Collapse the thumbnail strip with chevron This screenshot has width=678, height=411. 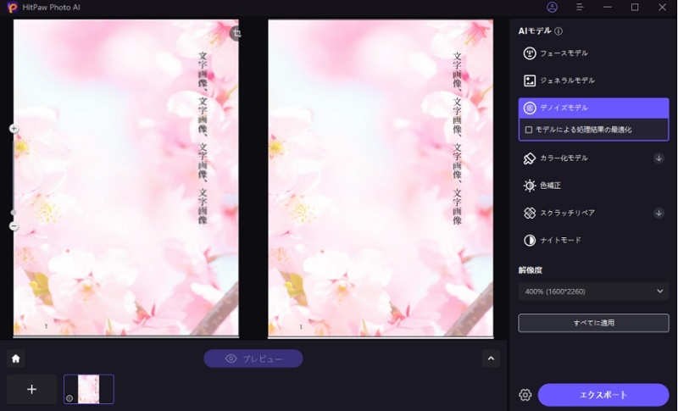(x=491, y=358)
